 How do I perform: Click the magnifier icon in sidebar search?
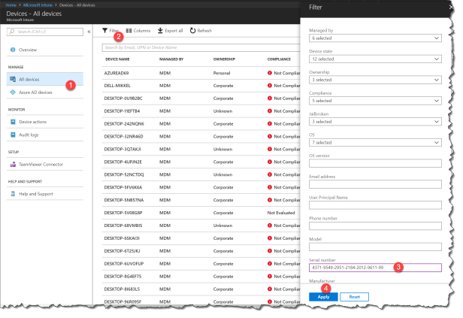click(12, 32)
